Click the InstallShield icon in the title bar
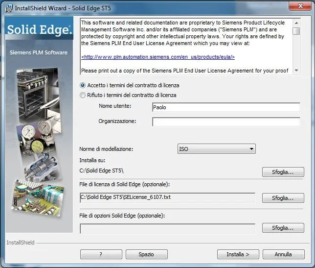Viewport: 315px width, 268px height. click(9, 8)
